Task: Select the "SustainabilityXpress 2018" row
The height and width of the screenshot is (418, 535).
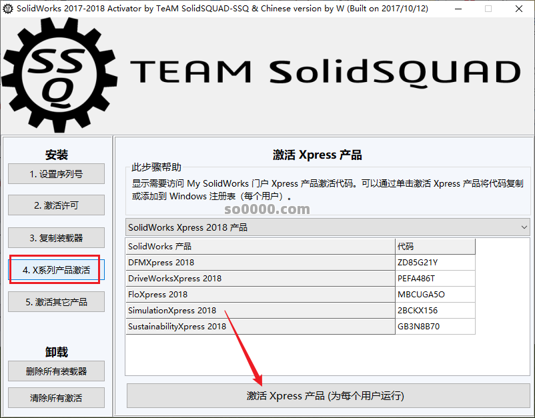Action: 300,326
